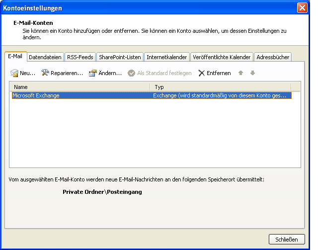Switch to the E-Mail tab
Viewport: 318px width, 250px height.
point(15,57)
